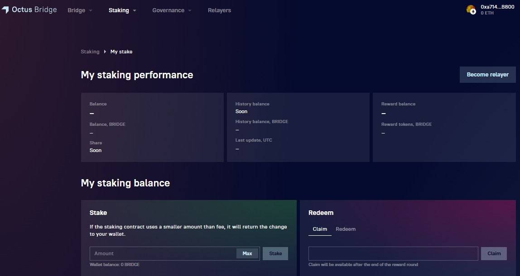Open the wallet avatar icon
The width and height of the screenshot is (520, 276).
[x=471, y=10]
